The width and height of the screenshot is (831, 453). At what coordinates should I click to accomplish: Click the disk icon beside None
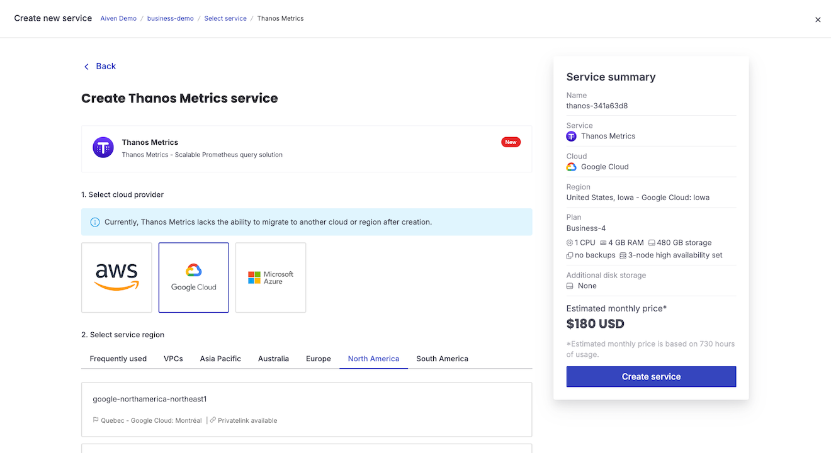[x=570, y=286]
